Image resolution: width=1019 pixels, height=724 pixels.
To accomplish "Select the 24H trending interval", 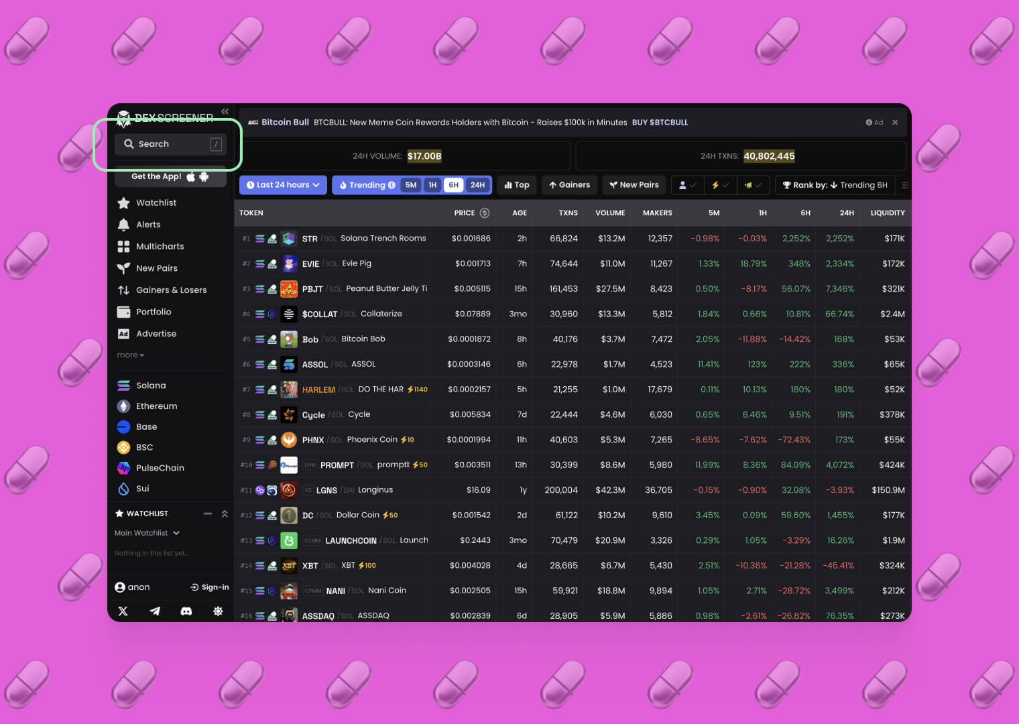I will coord(477,185).
